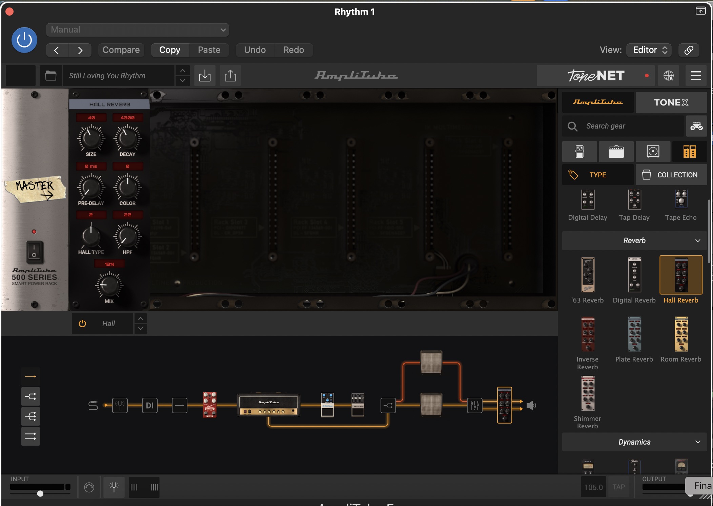Click the export preset share icon

coord(230,75)
